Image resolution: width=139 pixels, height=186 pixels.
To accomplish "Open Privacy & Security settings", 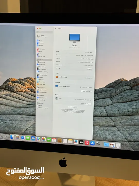I will click(x=42, y=72).
